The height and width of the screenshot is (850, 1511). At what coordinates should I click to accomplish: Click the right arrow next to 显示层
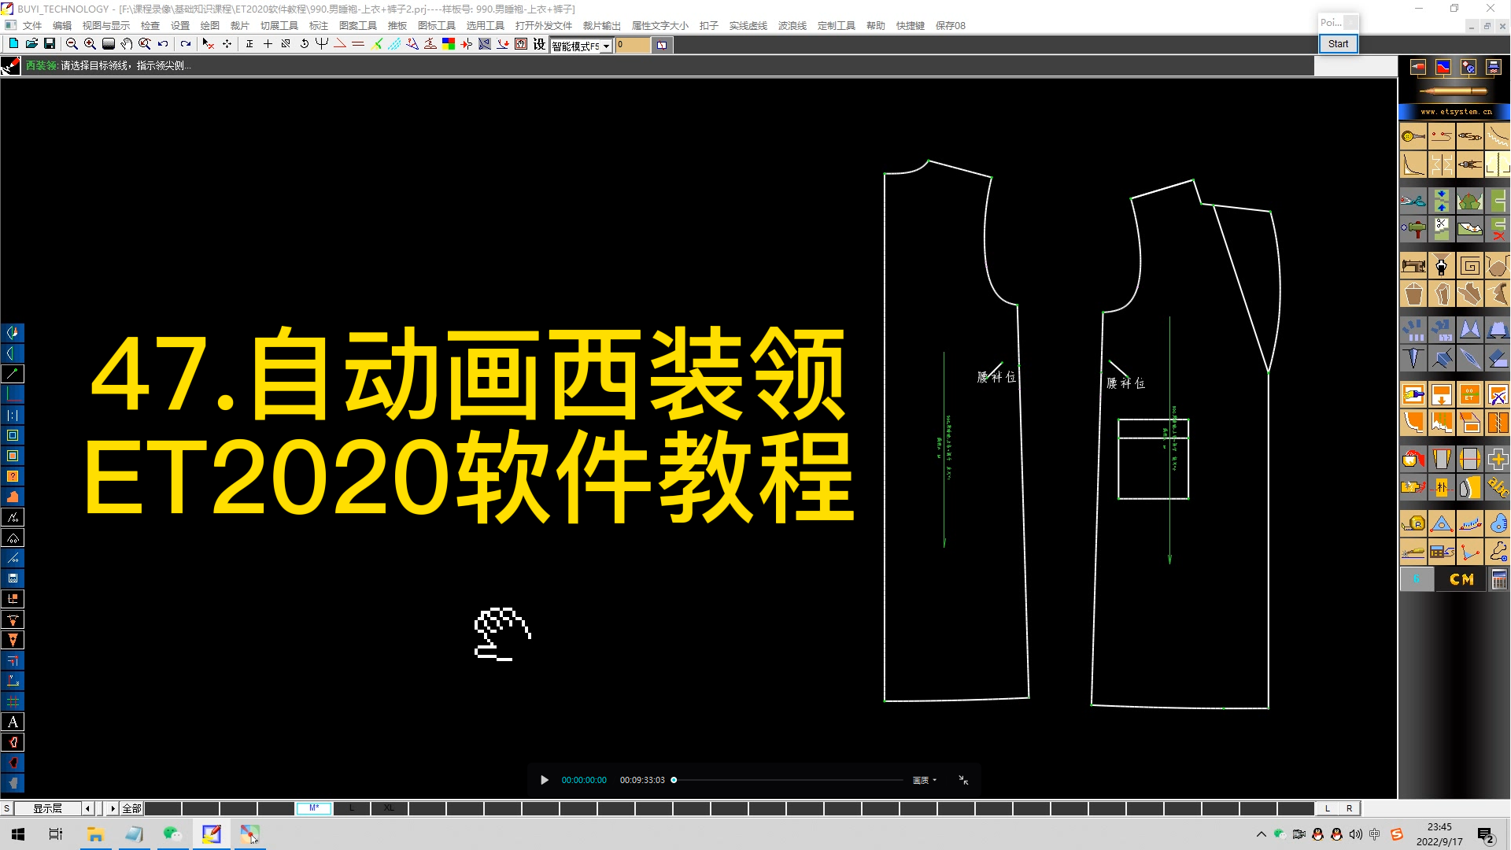(113, 808)
